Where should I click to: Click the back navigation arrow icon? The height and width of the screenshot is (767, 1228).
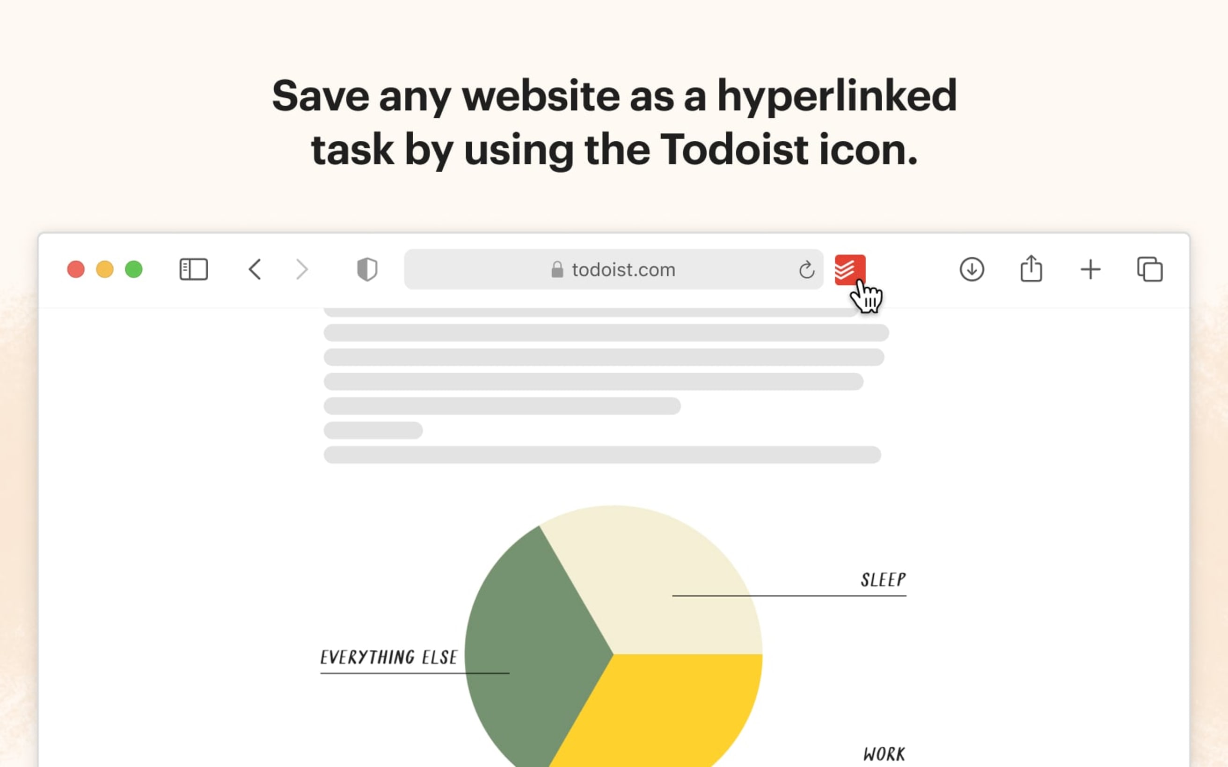[255, 268]
